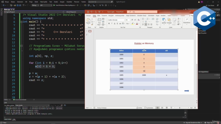
Task: Fit slide to current window in PowerPoint
Action: click(195, 108)
